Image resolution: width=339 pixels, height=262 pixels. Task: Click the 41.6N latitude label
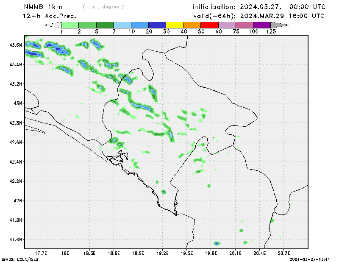coord(16,240)
